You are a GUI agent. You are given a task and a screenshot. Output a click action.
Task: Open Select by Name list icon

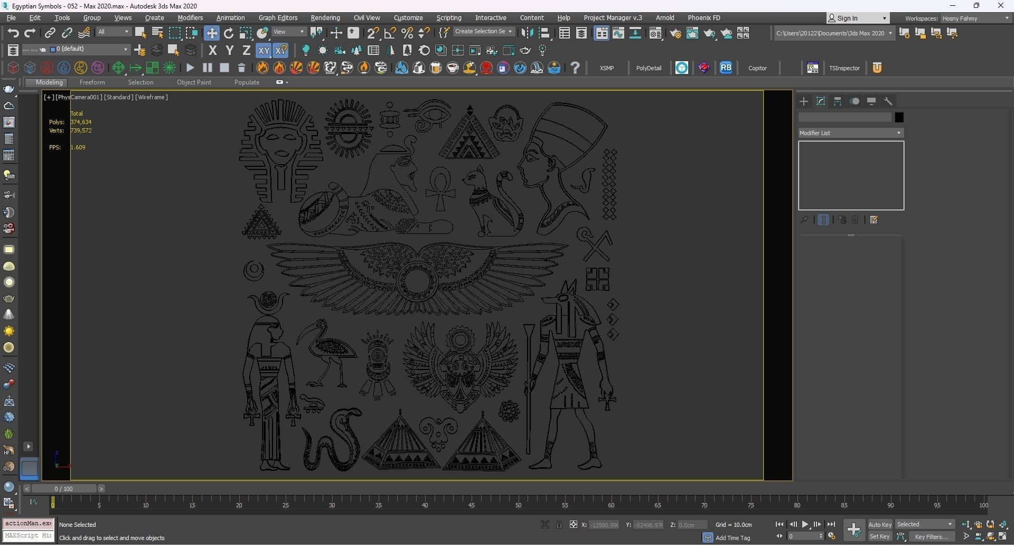click(157, 33)
